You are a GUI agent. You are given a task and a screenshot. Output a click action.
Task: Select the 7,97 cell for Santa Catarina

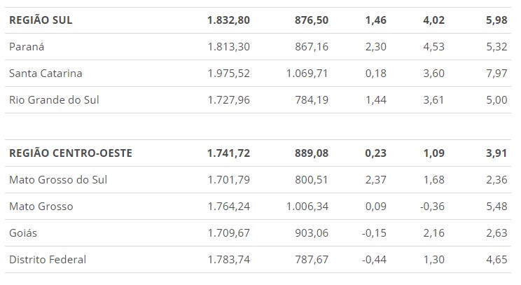[496, 74]
